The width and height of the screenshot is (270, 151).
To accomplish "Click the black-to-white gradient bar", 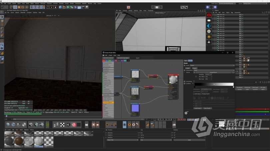I will coord(214,84).
